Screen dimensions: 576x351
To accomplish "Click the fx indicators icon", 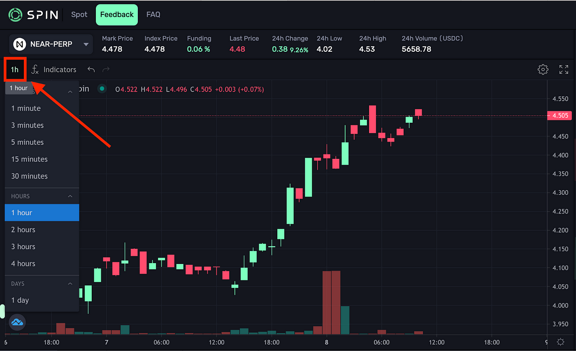I will 35,70.
